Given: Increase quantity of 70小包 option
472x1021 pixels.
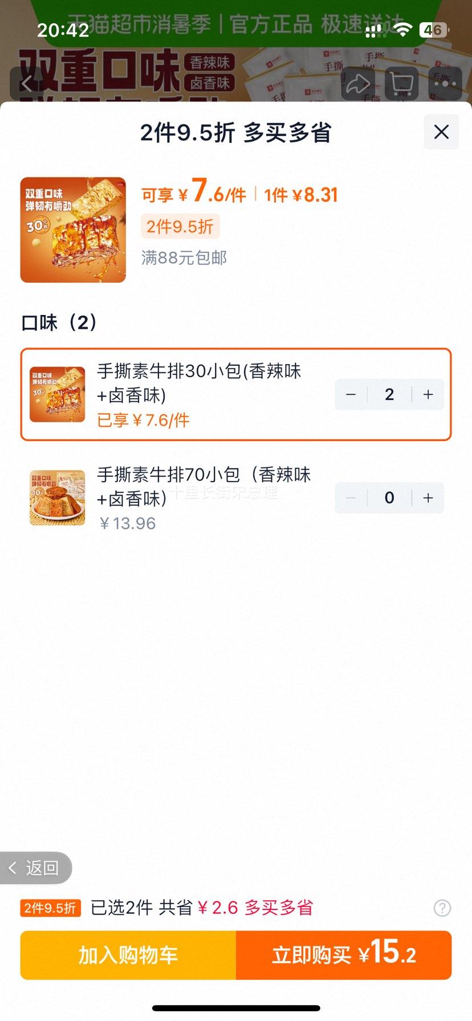Looking at the screenshot, I should pos(428,498).
